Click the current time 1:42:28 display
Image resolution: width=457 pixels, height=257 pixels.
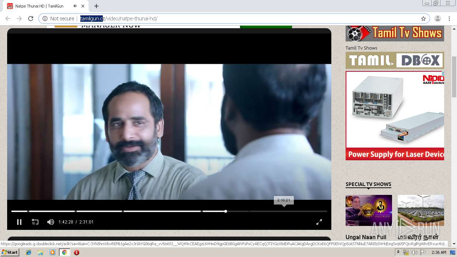[x=66, y=222]
